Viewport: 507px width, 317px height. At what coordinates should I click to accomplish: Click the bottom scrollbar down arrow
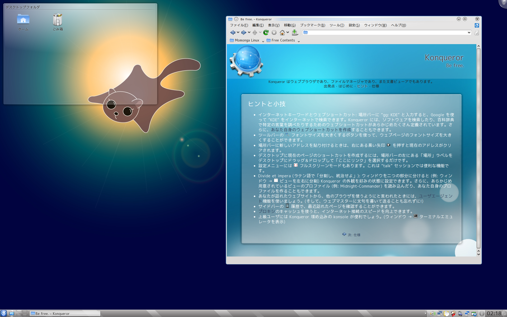pos(478,254)
